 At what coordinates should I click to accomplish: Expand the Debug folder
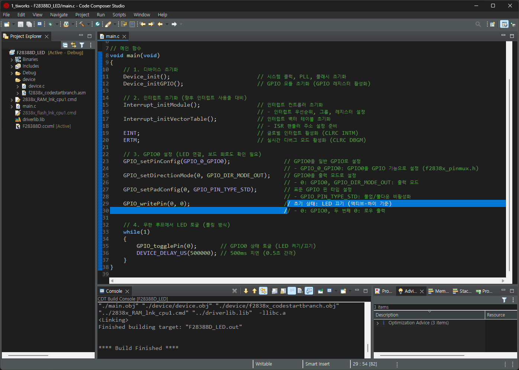tap(12, 73)
